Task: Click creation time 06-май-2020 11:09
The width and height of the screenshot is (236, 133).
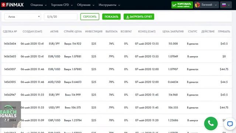Action: 32,120
